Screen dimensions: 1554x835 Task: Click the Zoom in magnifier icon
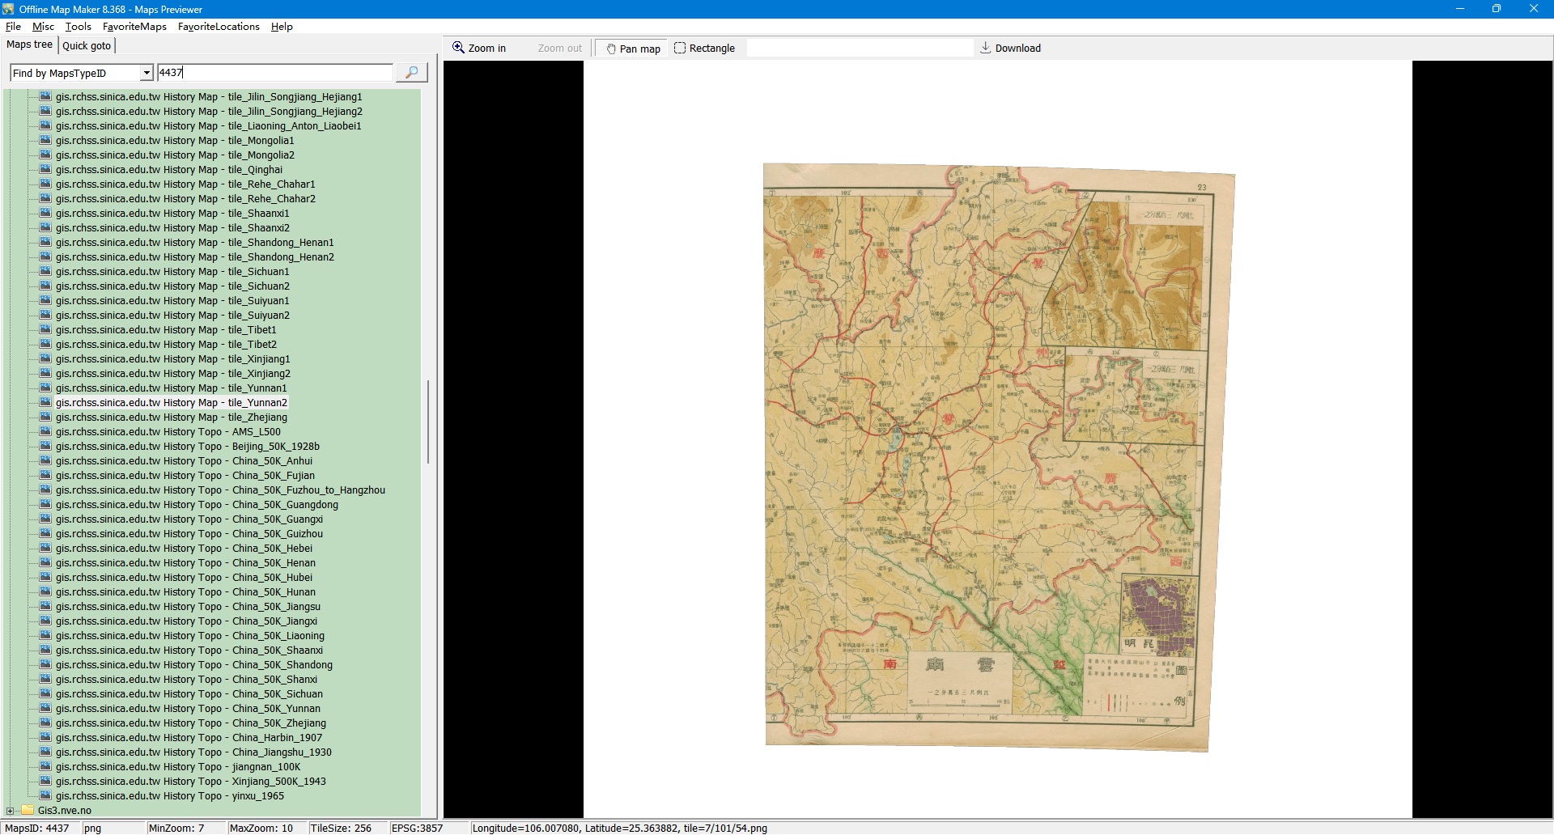click(x=458, y=48)
